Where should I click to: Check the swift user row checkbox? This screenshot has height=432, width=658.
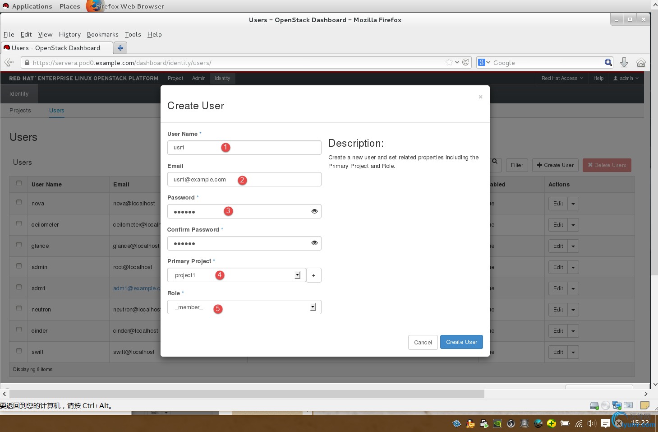[19, 351]
